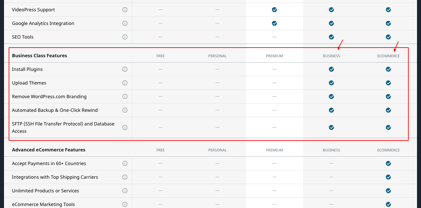The image size is (421, 208).
Task: Expand the info icon beside Unlimited Products or Services
Action: point(125,191)
